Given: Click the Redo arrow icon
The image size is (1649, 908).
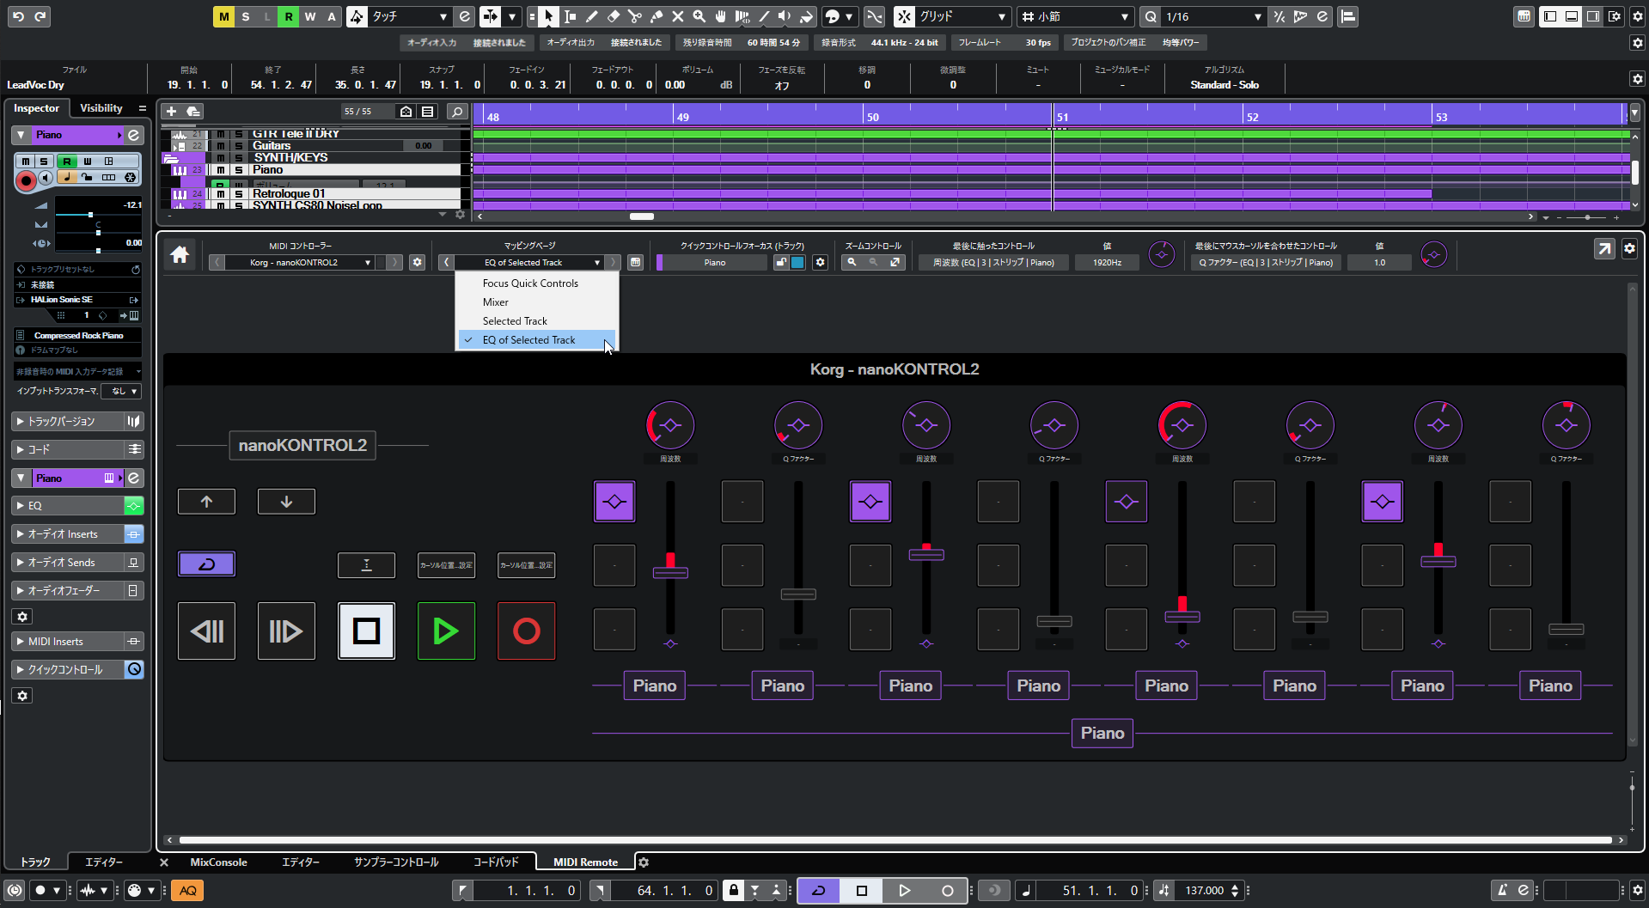Looking at the screenshot, I should pyautogui.click(x=40, y=16).
